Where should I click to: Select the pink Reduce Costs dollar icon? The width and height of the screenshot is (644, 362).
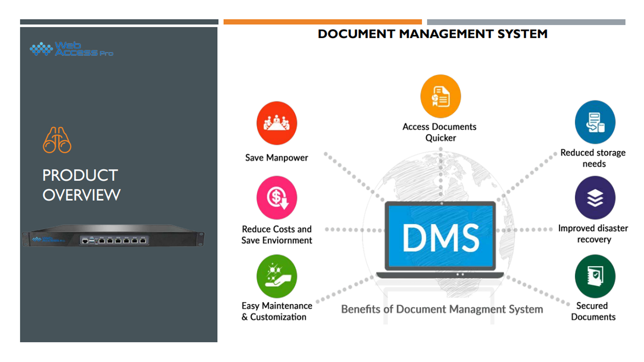coord(277,198)
